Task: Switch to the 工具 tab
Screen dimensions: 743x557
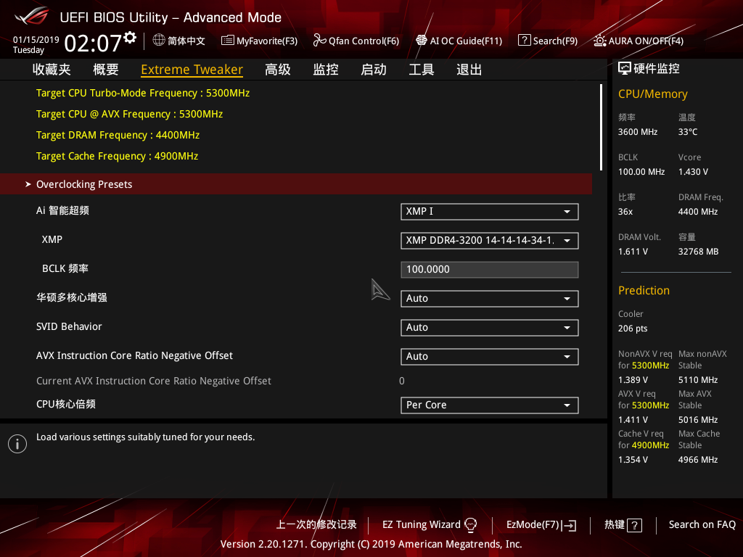Action: [422, 69]
